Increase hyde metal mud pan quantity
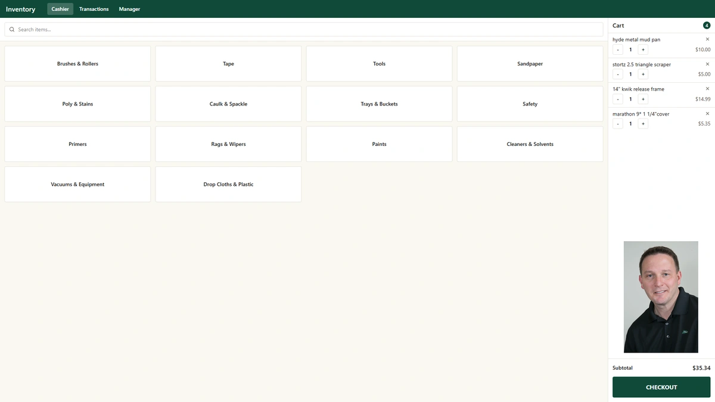This screenshot has height=402, width=715. 643,49
